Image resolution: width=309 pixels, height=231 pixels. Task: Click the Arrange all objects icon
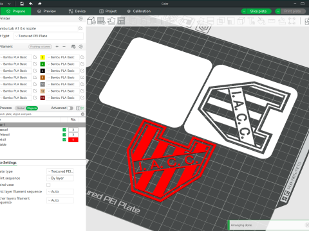point(121,21)
